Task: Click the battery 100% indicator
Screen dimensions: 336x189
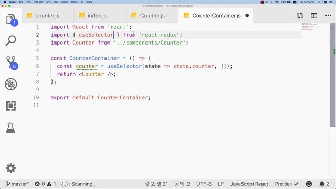Action: [x=286, y=2]
